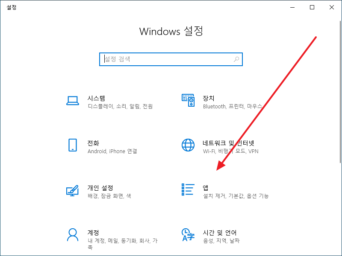342x256 pixels.
Task: Click description '설치 제거, 기본값, 옵션 기능'
Action: pyautogui.click(x=236, y=196)
